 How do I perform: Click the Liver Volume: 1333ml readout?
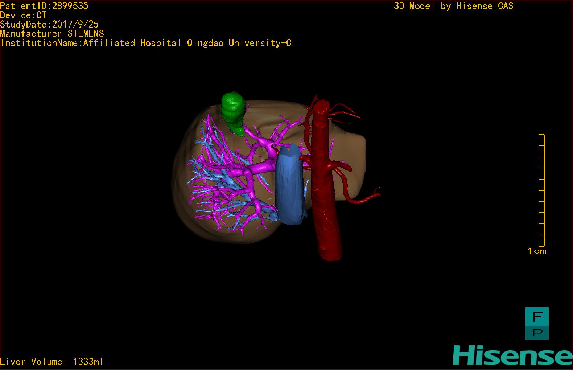pyautogui.click(x=51, y=362)
